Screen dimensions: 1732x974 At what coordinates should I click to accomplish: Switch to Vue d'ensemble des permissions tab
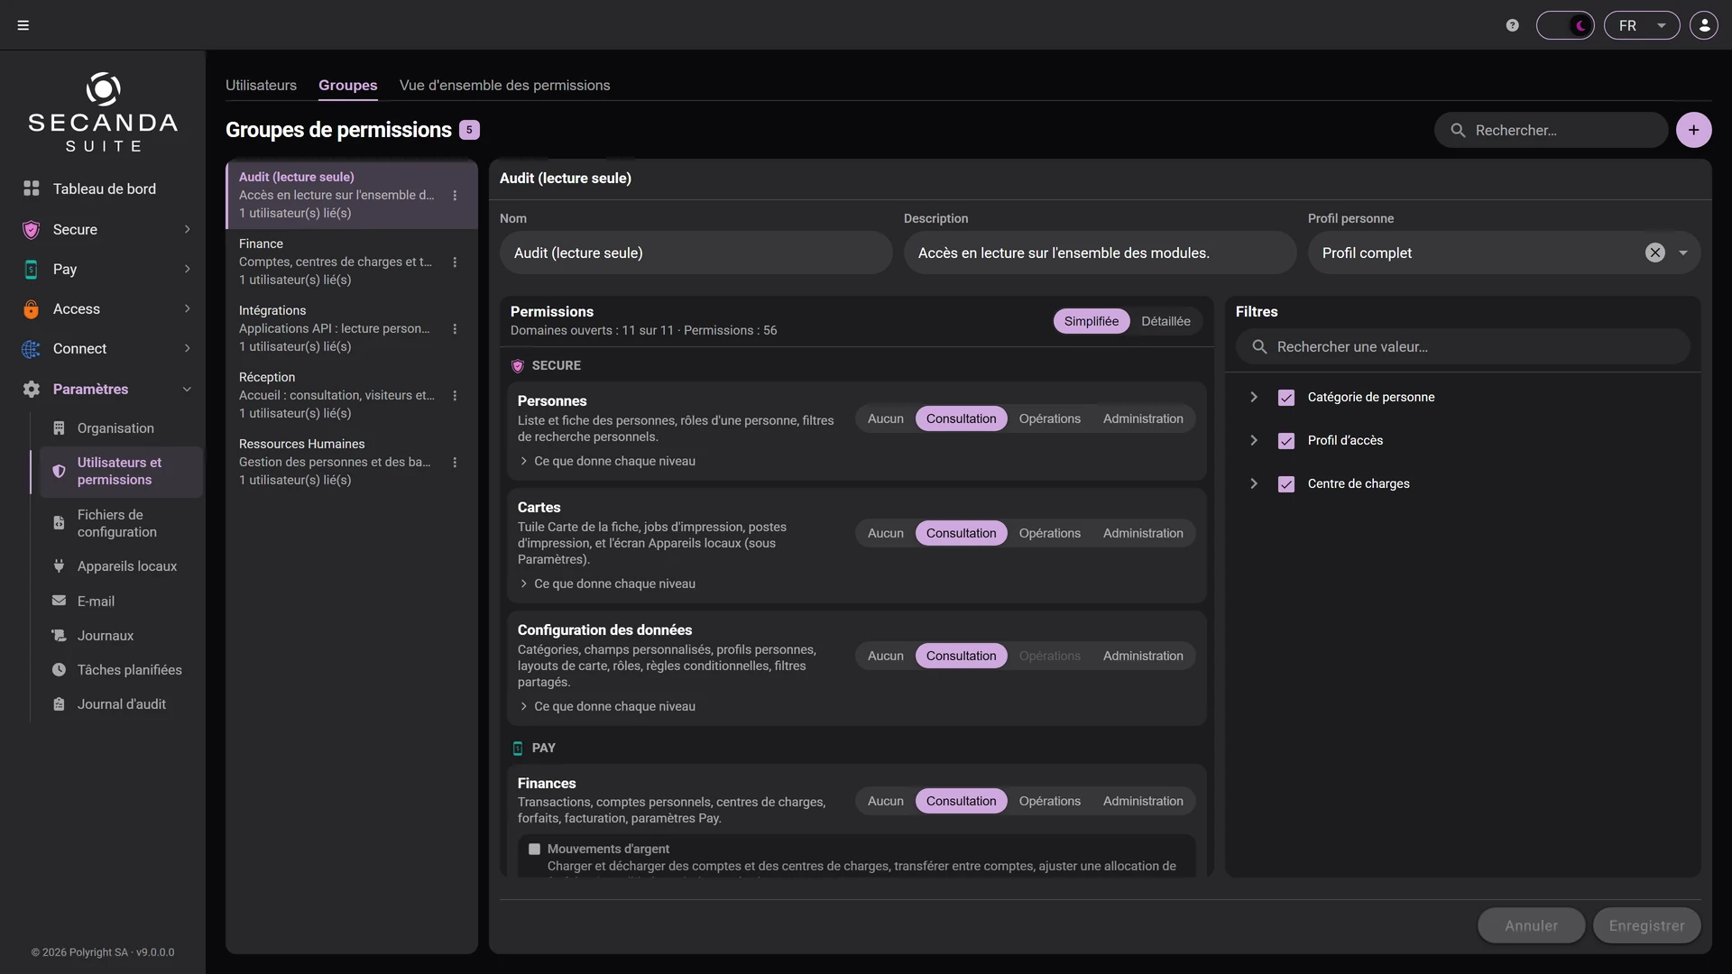[505, 85]
